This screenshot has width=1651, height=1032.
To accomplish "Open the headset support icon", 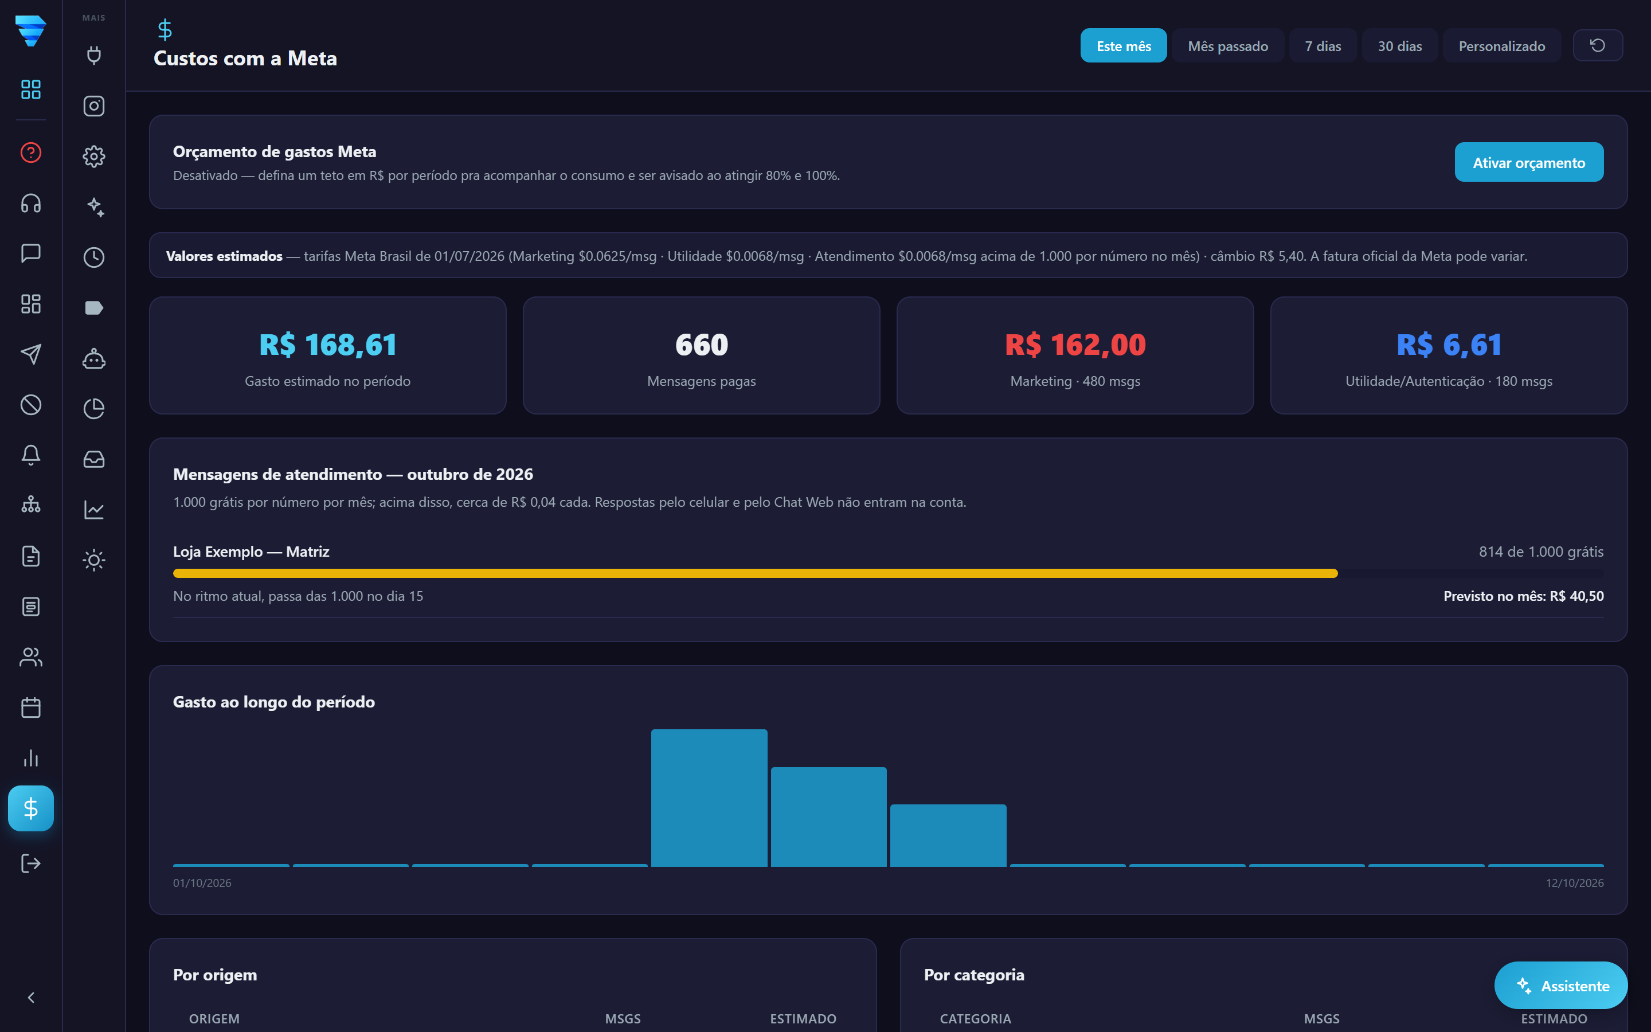I will (31, 203).
